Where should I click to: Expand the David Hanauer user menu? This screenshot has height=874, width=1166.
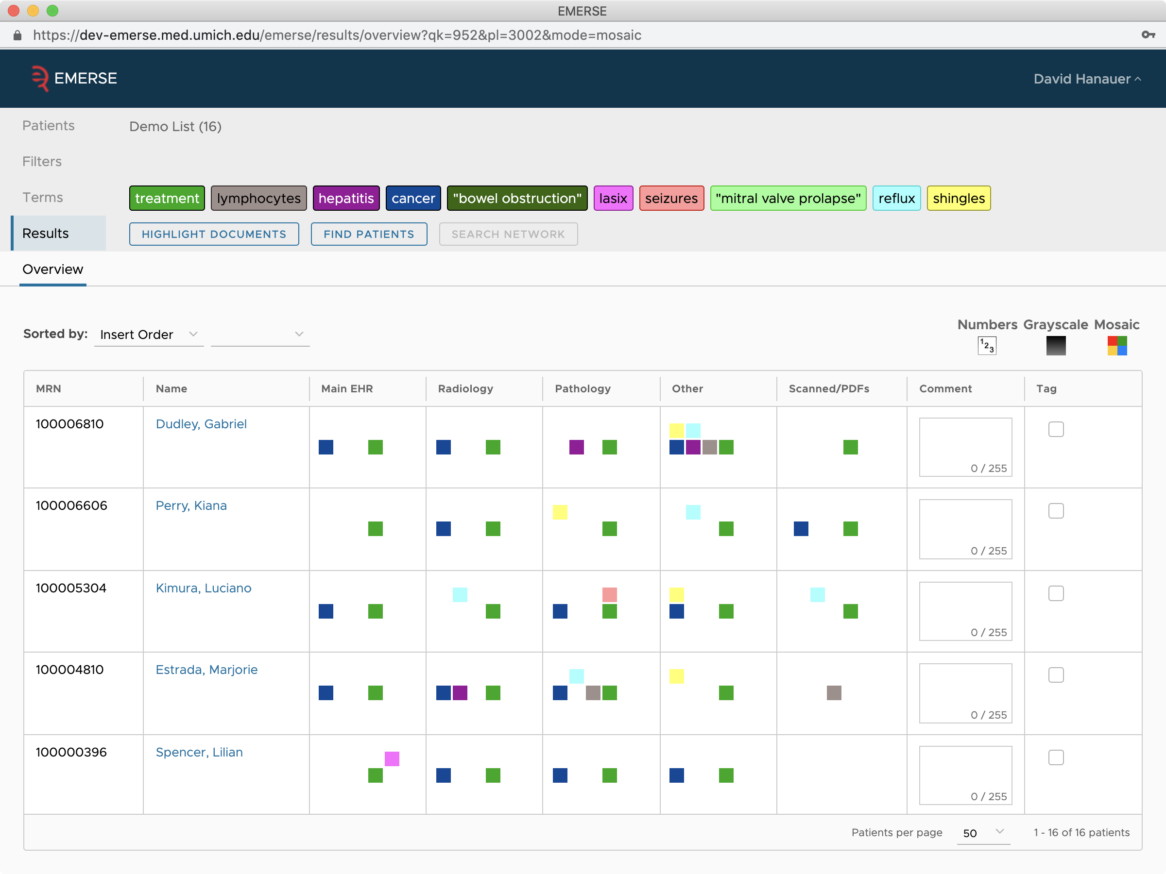[x=1087, y=79]
